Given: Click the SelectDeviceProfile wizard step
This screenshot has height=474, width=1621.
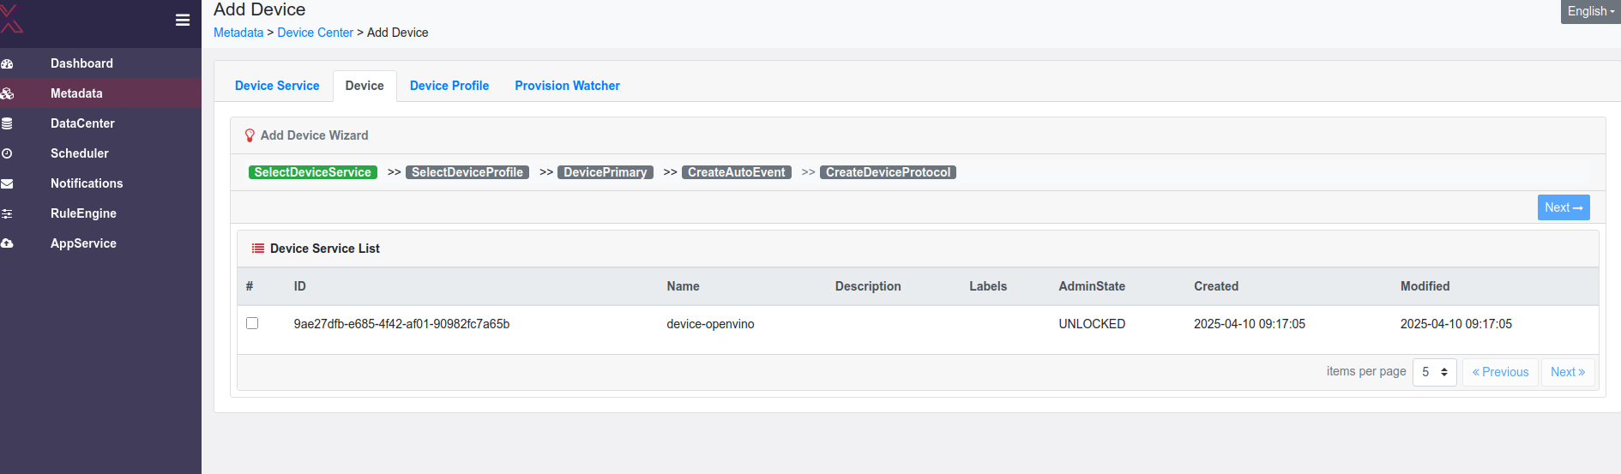Looking at the screenshot, I should 467,172.
